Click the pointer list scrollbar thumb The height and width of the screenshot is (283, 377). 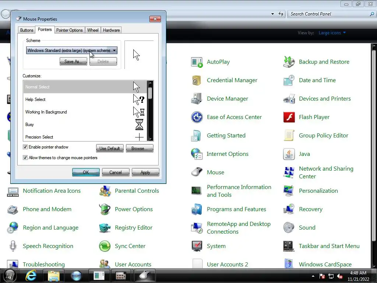pos(150,93)
